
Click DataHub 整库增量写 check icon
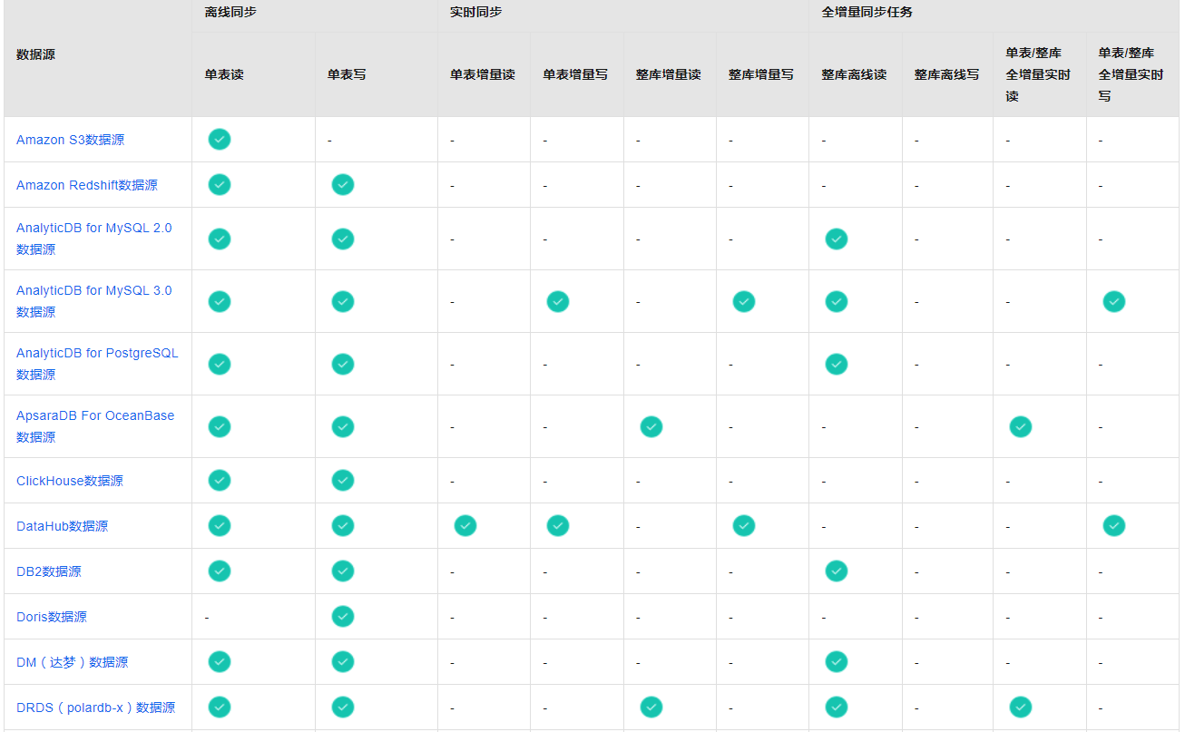[744, 526]
